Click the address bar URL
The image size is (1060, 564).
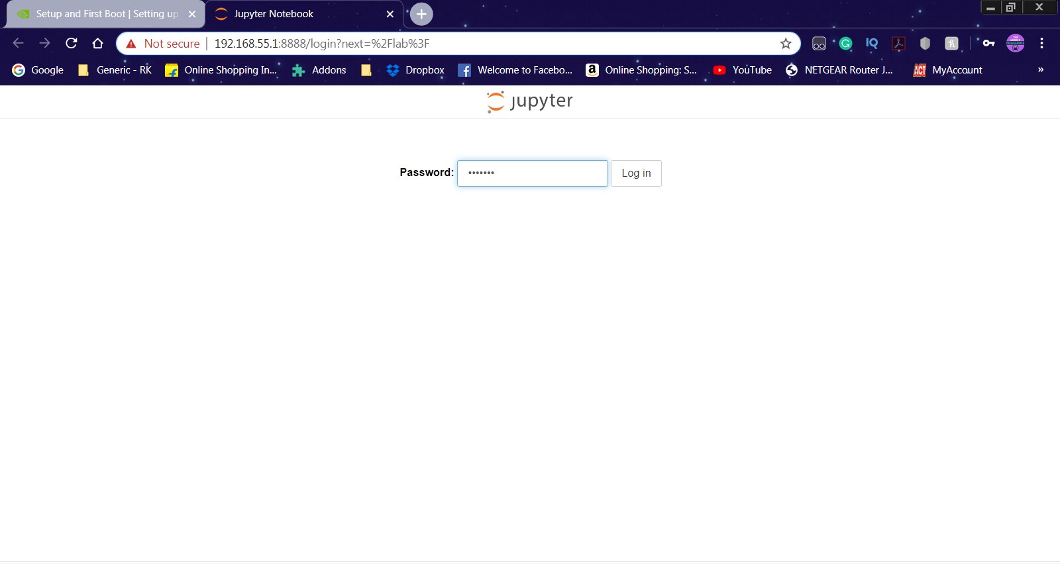pos(322,44)
